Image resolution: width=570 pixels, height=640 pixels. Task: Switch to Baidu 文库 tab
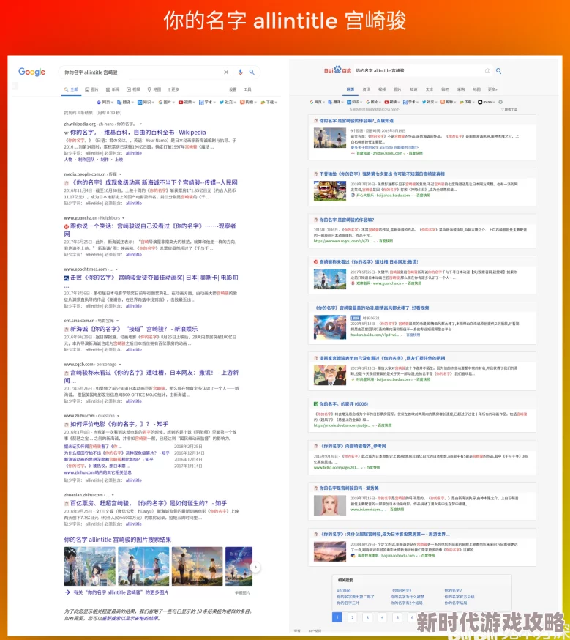430,89
